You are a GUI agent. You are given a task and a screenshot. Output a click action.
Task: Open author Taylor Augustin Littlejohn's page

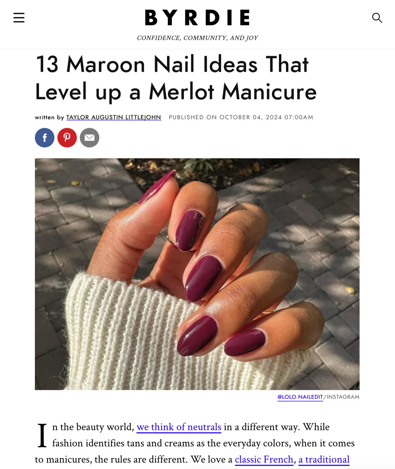(x=114, y=117)
